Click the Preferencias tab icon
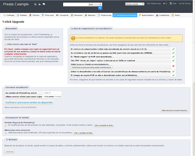 [99, 15]
